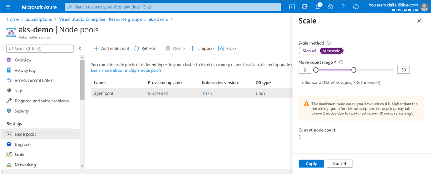The image size is (431, 174).
Task: Click Scale in the node pools toolbar
Action: (x=227, y=49)
